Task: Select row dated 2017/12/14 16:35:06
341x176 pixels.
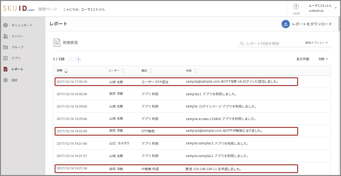Action: 191,106
